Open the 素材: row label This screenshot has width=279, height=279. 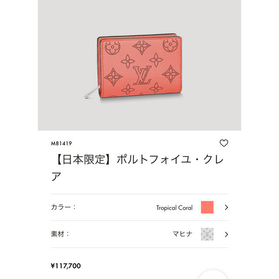point(60,234)
